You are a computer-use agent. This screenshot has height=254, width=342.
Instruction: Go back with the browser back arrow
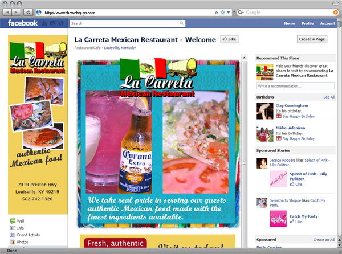pyautogui.click(x=7, y=13)
